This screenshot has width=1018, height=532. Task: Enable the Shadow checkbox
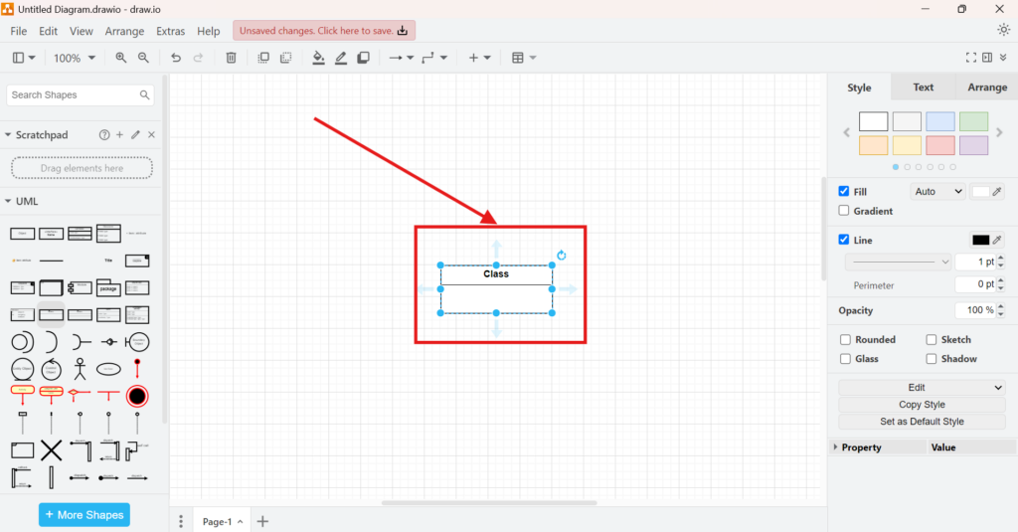point(932,359)
